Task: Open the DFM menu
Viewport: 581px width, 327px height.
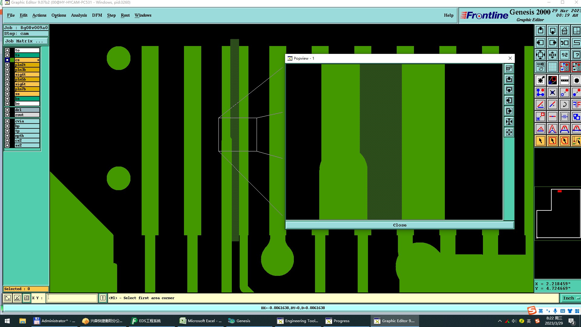Action: [x=97, y=15]
